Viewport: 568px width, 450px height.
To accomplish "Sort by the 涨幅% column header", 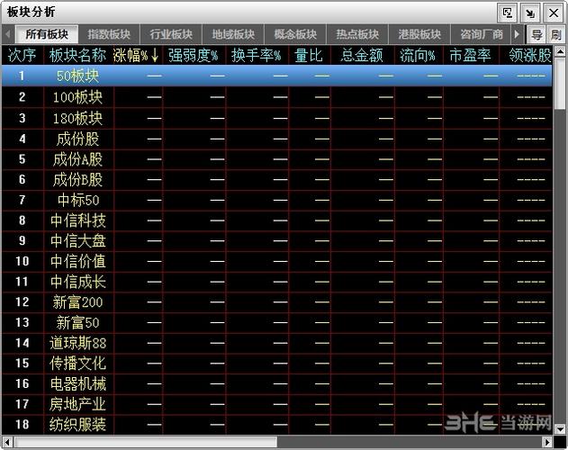I will click(136, 55).
